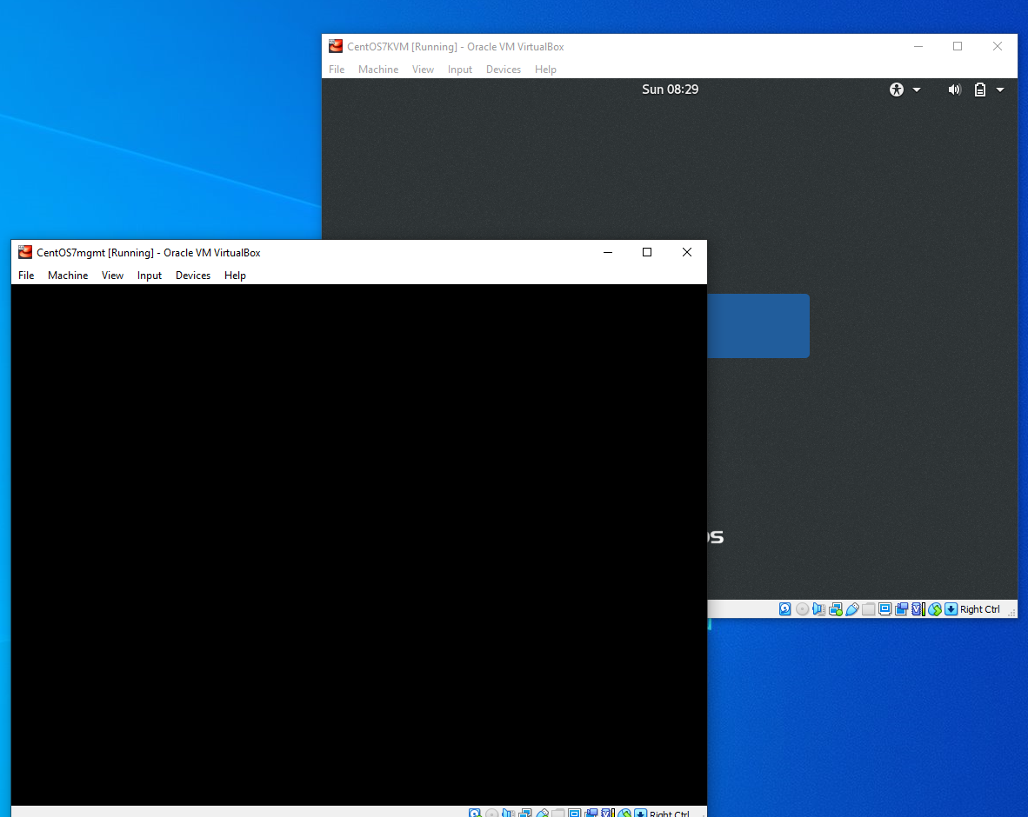
Task: Open the Help menu in CentOS7mgmt window
Action: click(x=235, y=276)
